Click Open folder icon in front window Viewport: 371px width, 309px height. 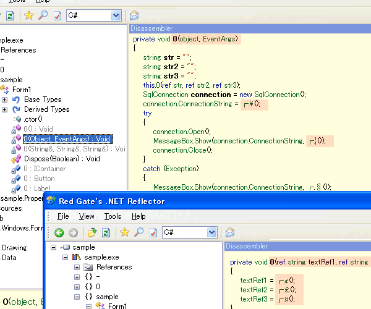click(x=92, y=232)
